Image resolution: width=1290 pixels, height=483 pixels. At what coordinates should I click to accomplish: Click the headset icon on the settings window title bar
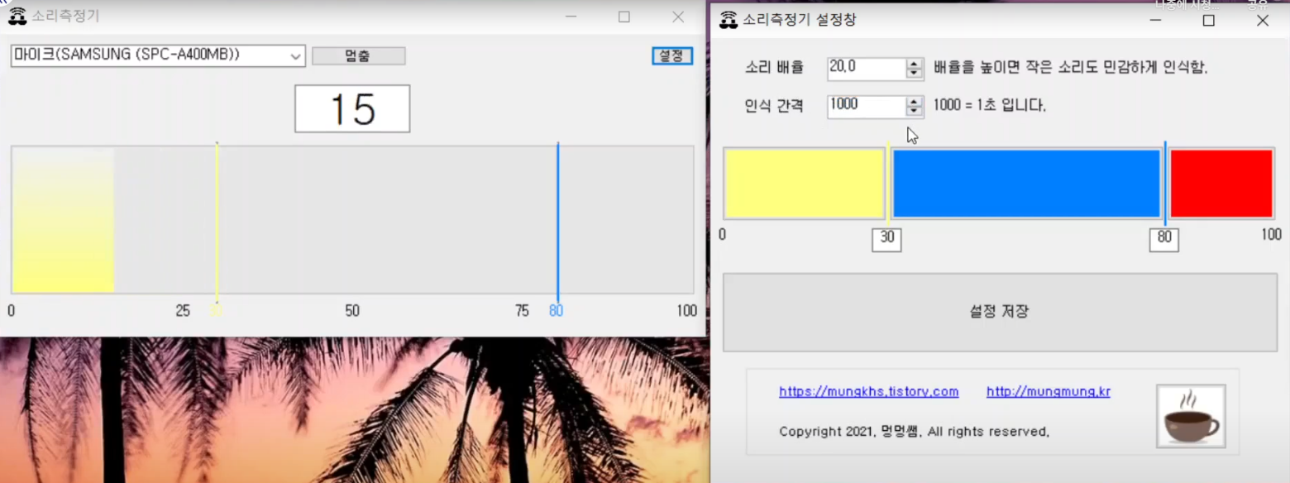coord(728,19)
